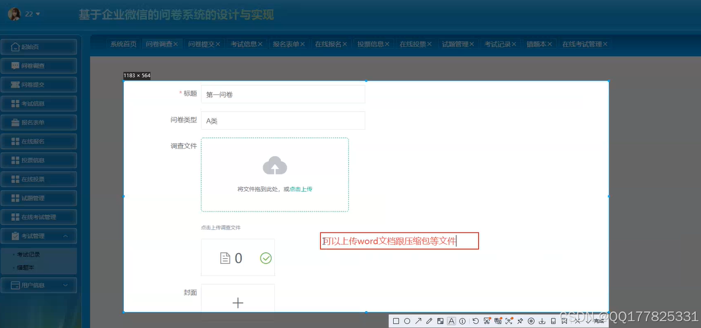The image size is (701, 328).
Task: Toggle the screen recording icon
Action: pos(530,321)
